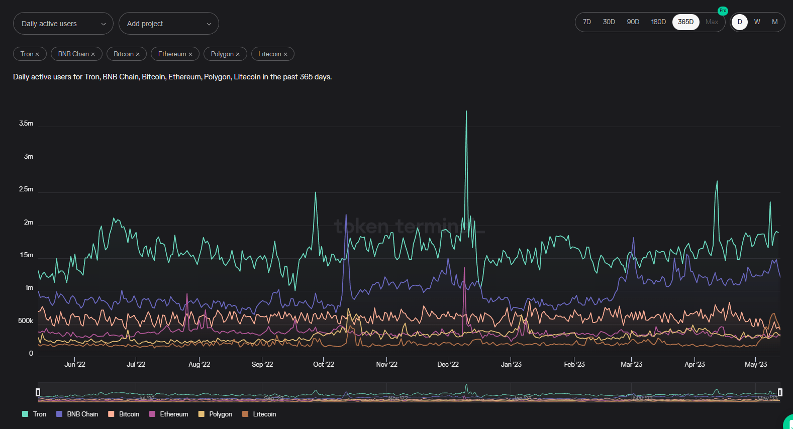
Task: Grab the left range navigator handle
Action: [38, 392]
